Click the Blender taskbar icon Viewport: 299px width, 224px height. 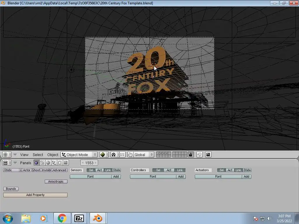(x=98, y=218)
